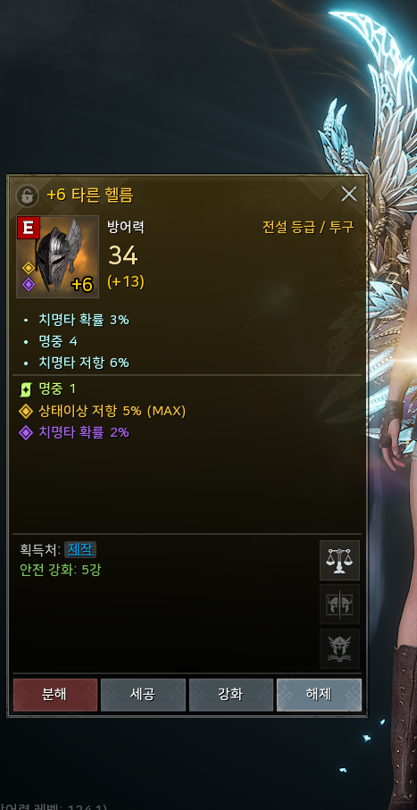Close the +6 타른 헬름 tooltip panel
This screenshot has width=417, height=810.
pos(349,194)
